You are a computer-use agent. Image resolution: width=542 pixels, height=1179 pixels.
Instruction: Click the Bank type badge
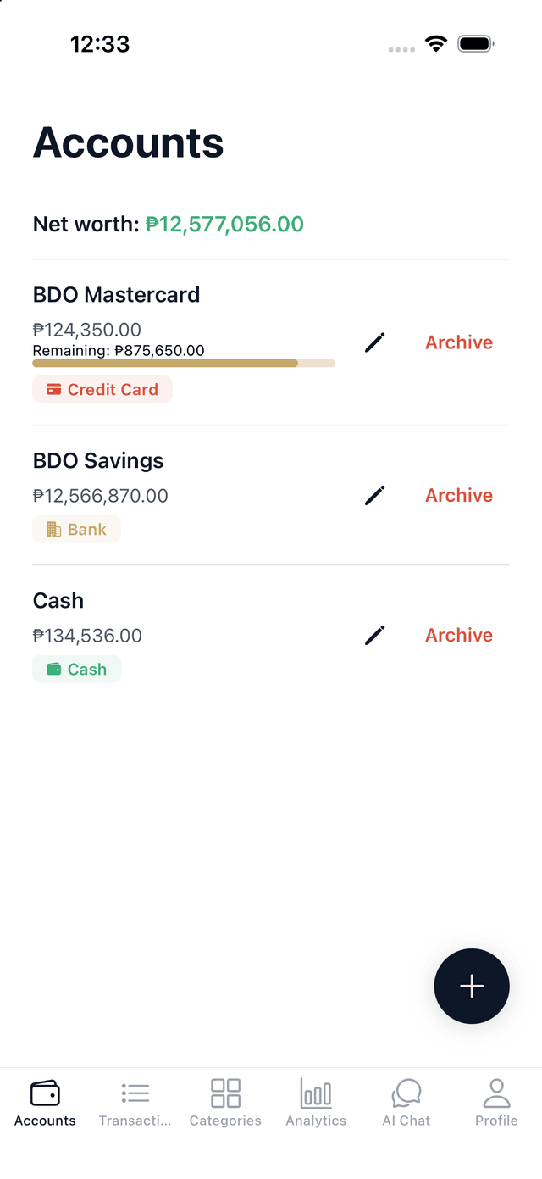point(77,529)
